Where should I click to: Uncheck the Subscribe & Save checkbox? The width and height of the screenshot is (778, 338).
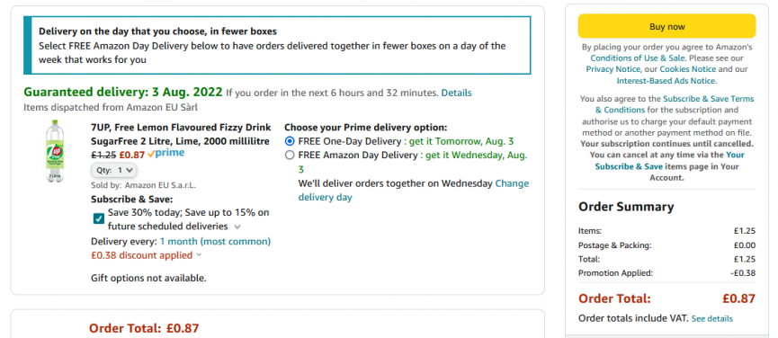click(x=98, y=218)
